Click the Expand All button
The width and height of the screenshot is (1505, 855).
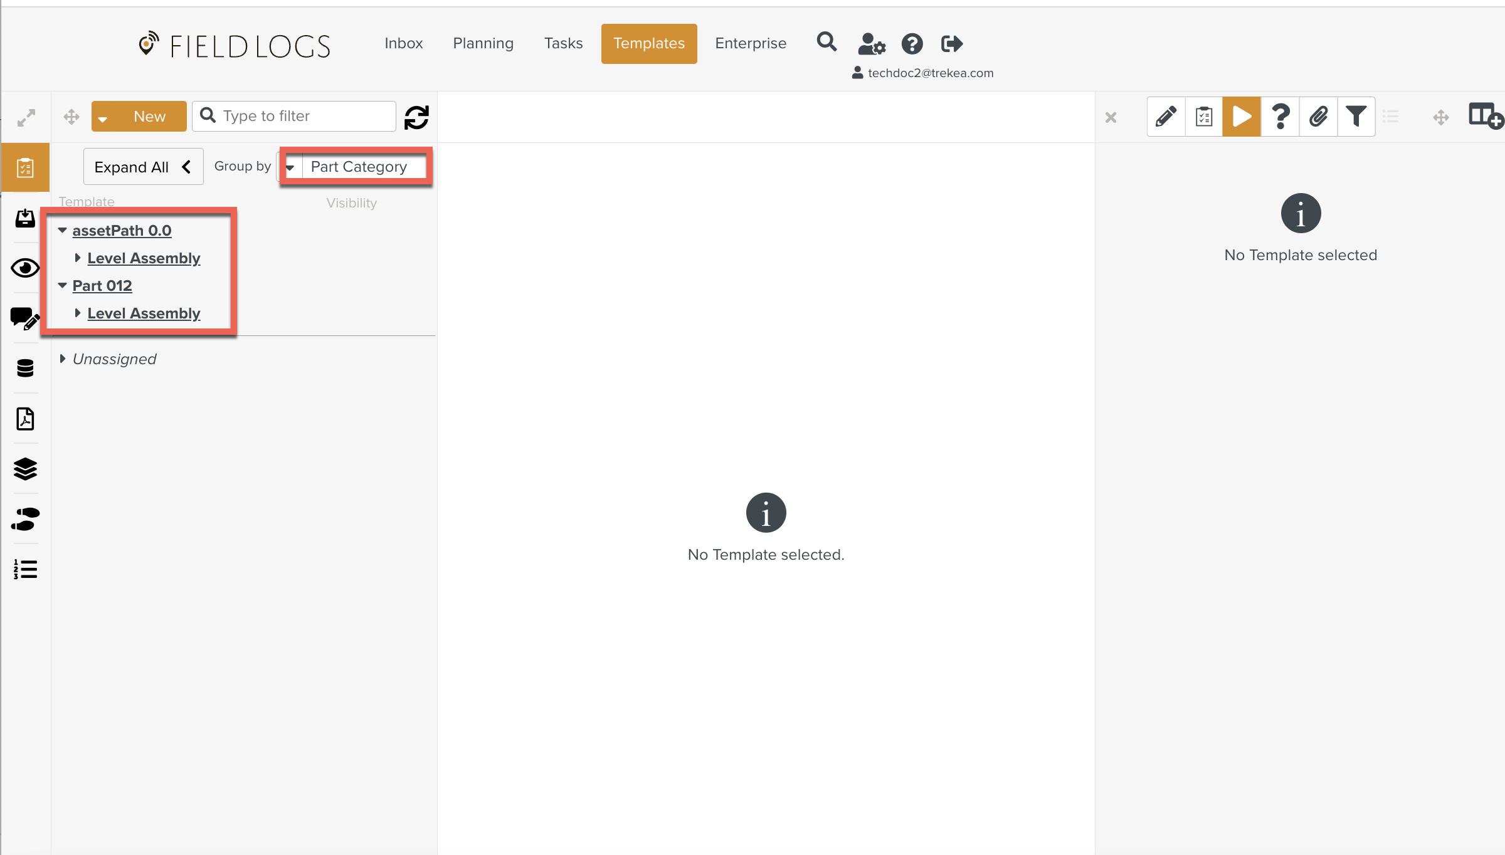(x=143, y=167)
